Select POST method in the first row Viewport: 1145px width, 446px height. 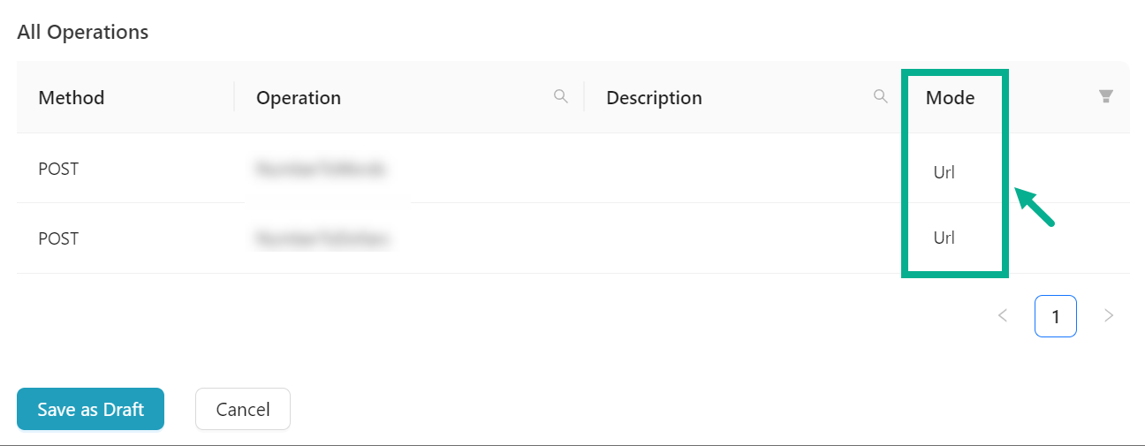58,169
